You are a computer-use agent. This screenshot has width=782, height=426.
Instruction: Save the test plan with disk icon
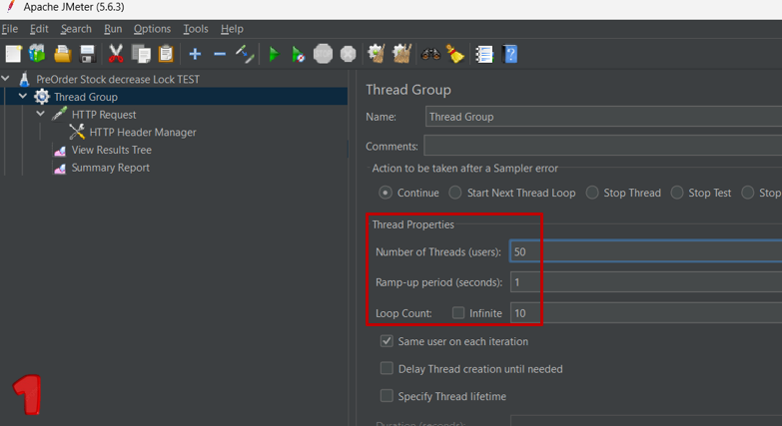point(87,54)
